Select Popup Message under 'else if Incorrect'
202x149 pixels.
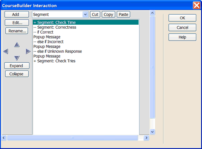(x=86, y=47)
